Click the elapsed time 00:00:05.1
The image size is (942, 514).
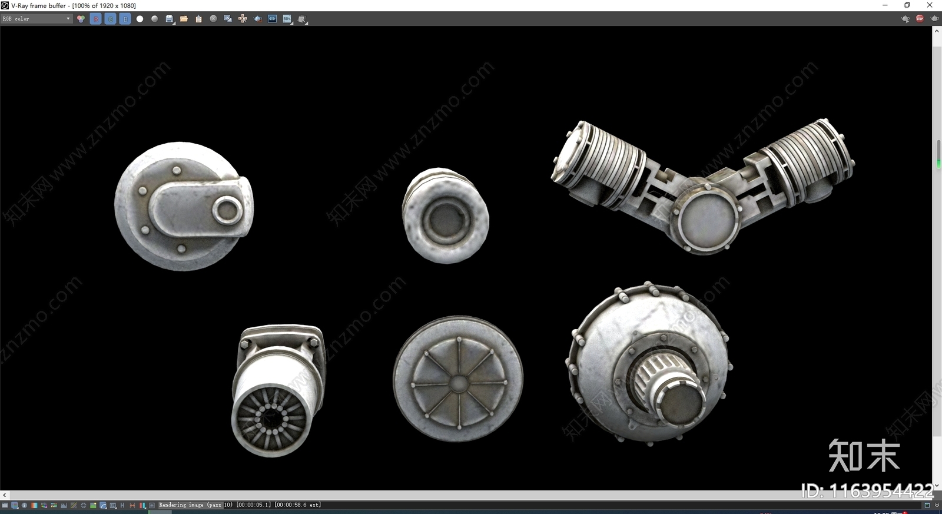tap(254, 505)
